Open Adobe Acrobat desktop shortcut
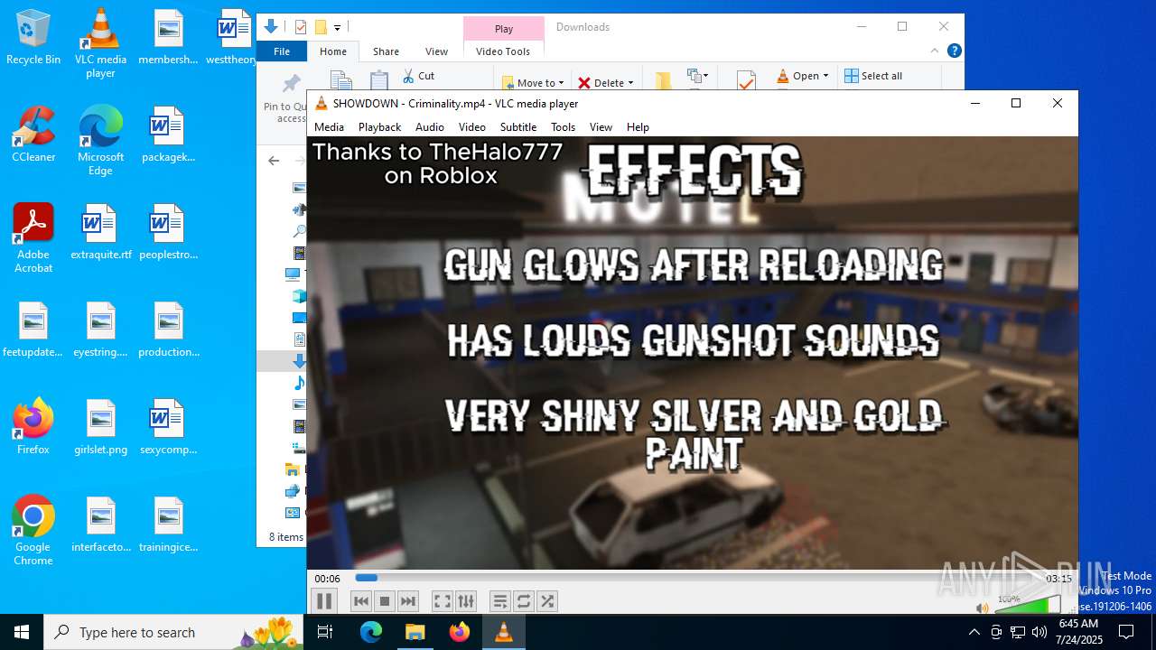The height and width of the screenshot is (650, 1156). (33, 238)
